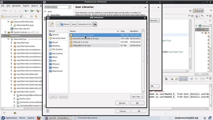Click Cancel in JAR Selection dialog

pos(122,103)
